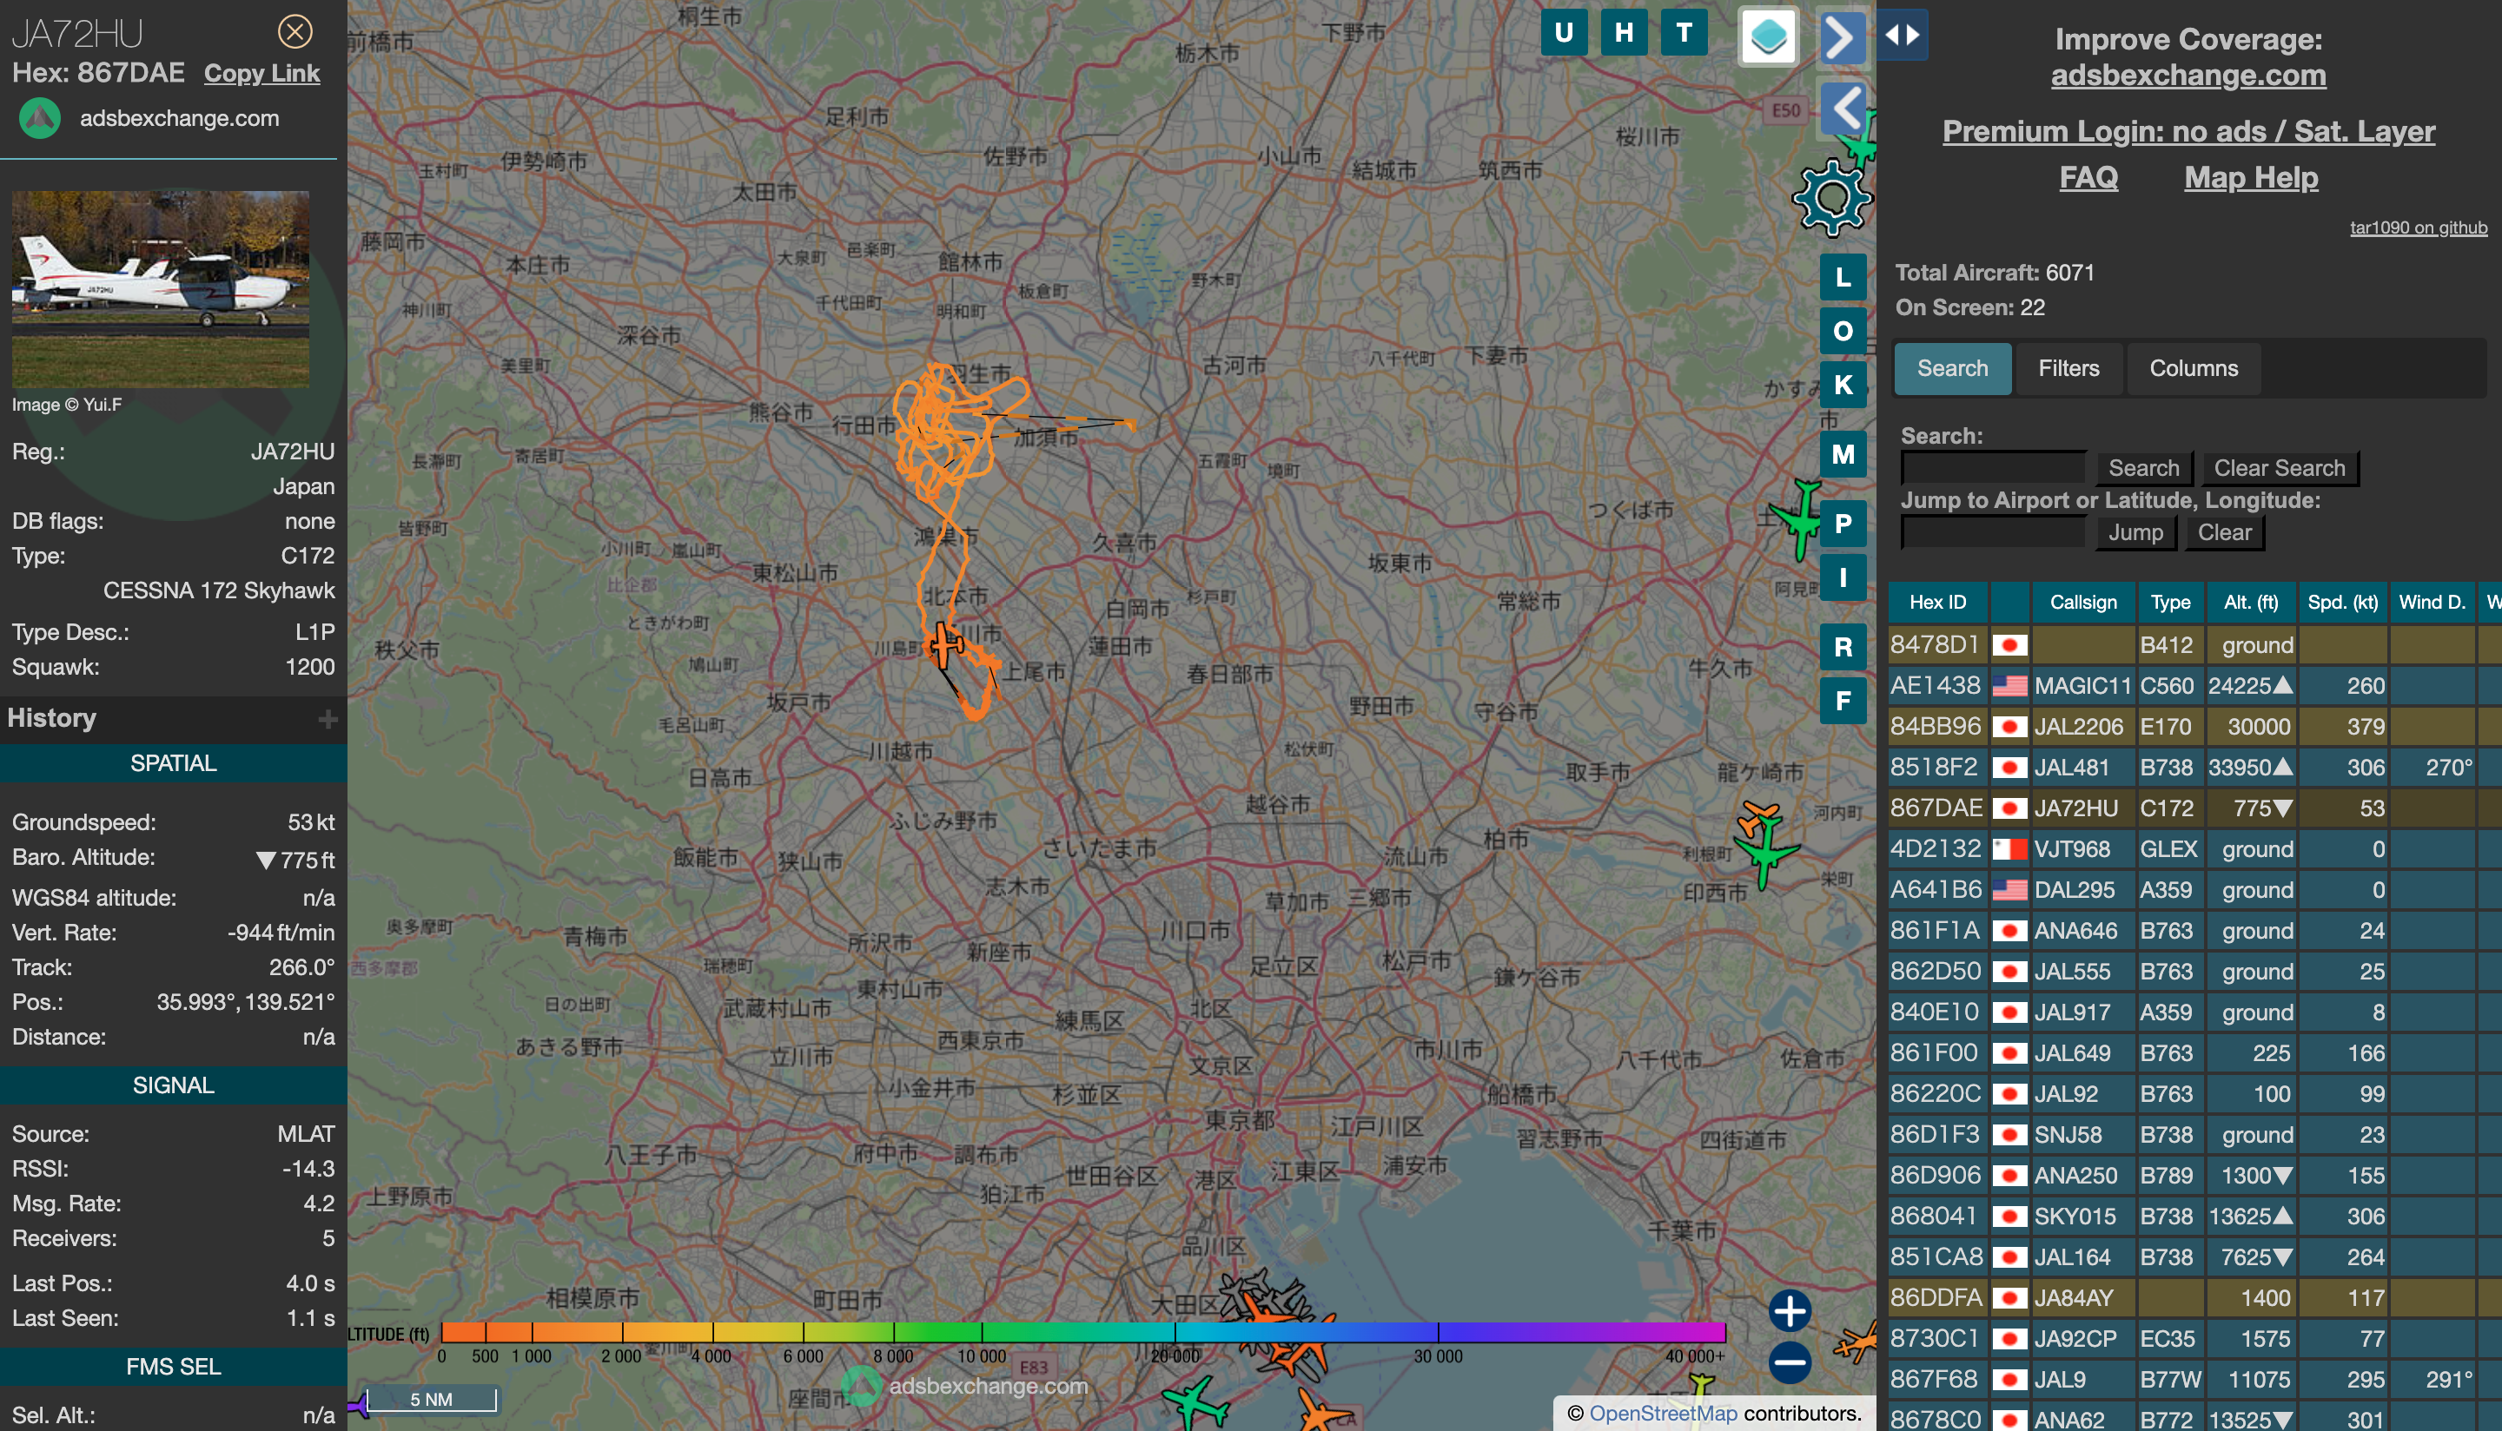The width and height of the screenshot is (2502, 1431).
Task: Open the FAQ link
Action: [x=2088, y=177]
